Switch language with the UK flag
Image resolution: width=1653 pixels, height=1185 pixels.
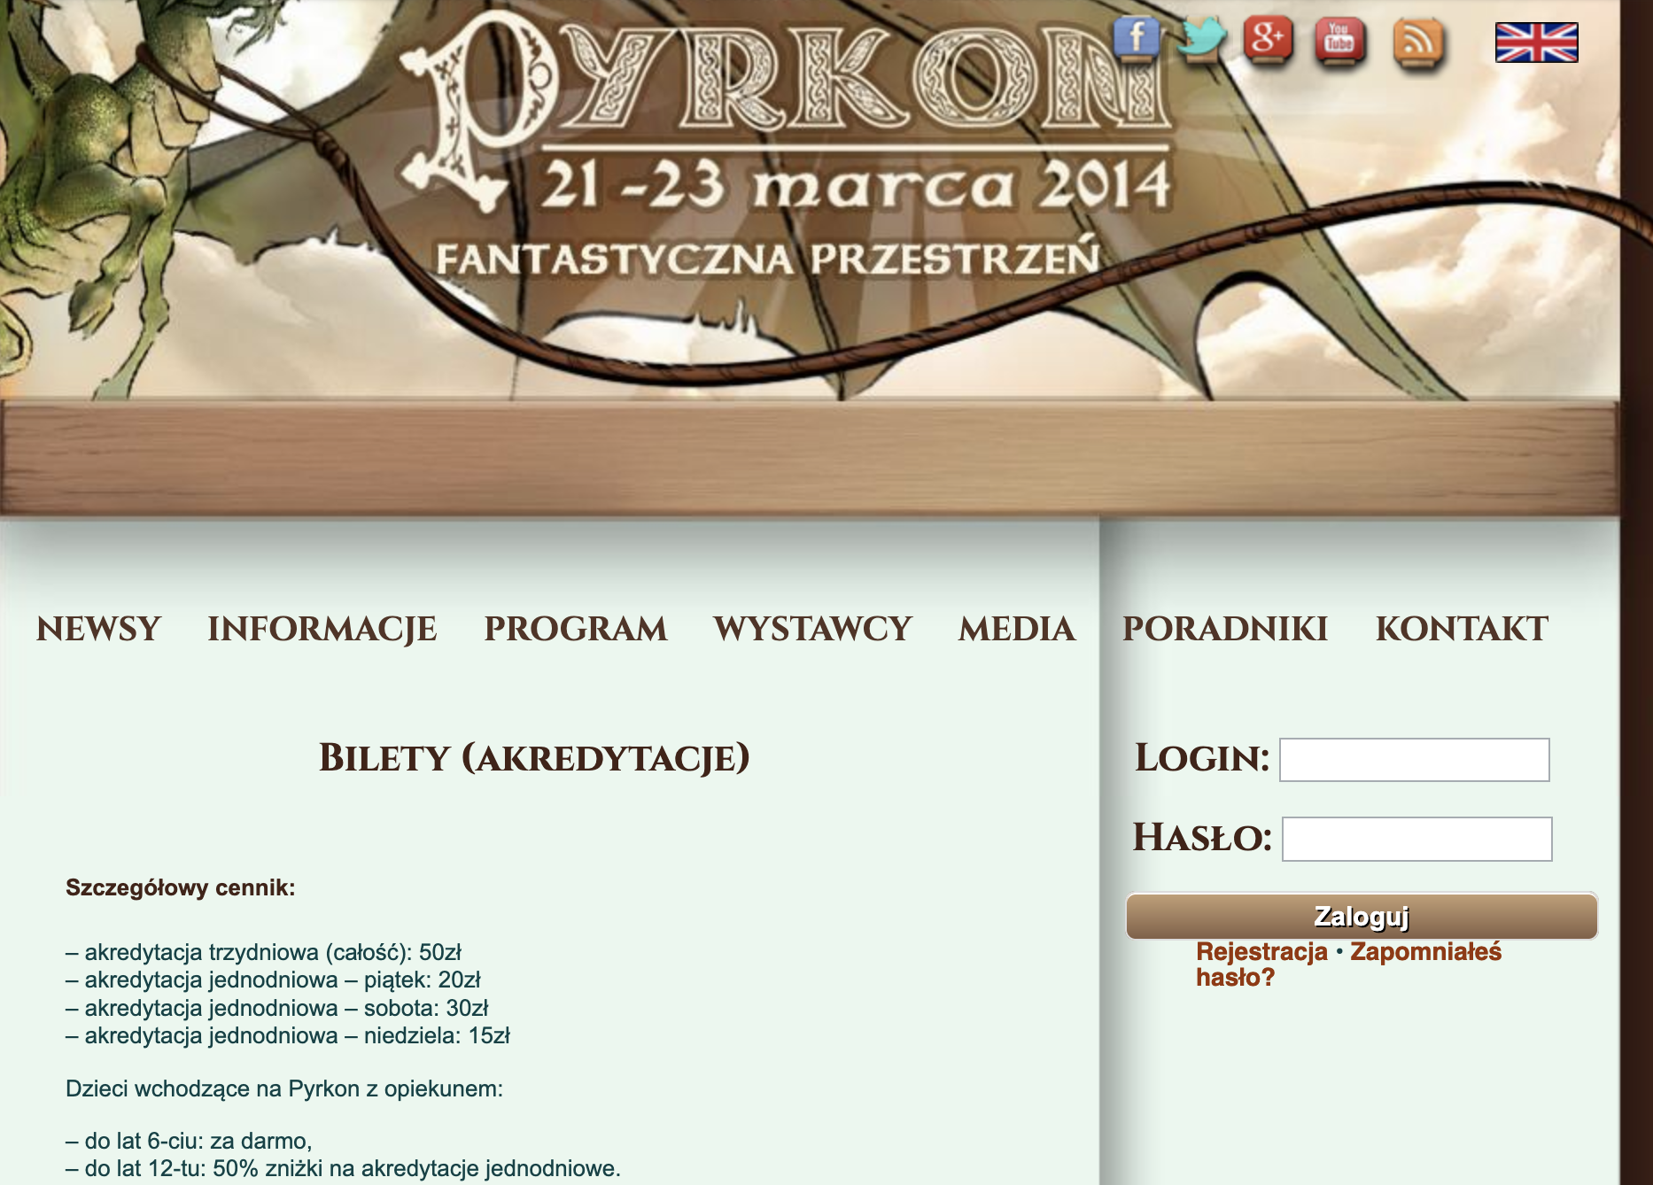pos(1536,43)
